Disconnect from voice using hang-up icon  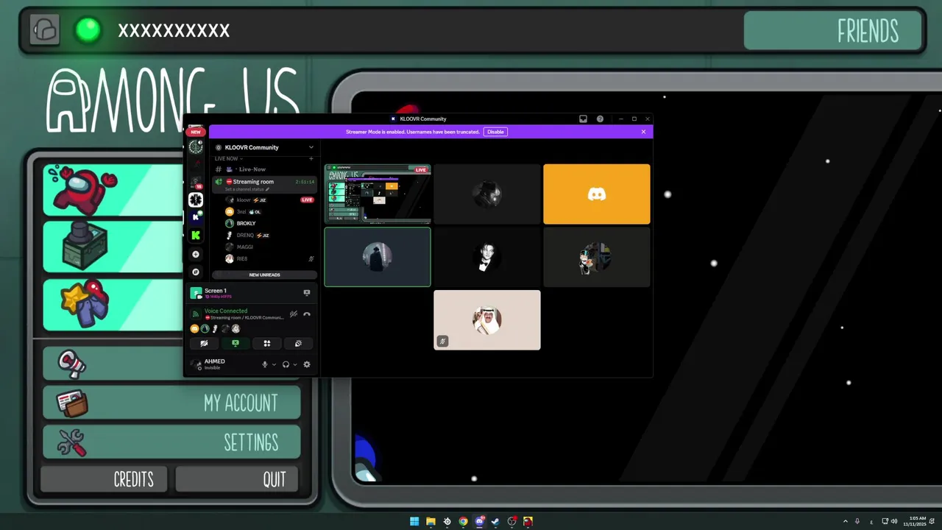pyautogui.click(x=307, y=314)
